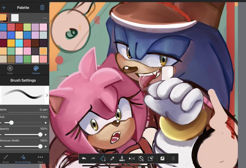246x168 pixels.
Task: Select the transparent background color box
Action: tap(15, 18)
